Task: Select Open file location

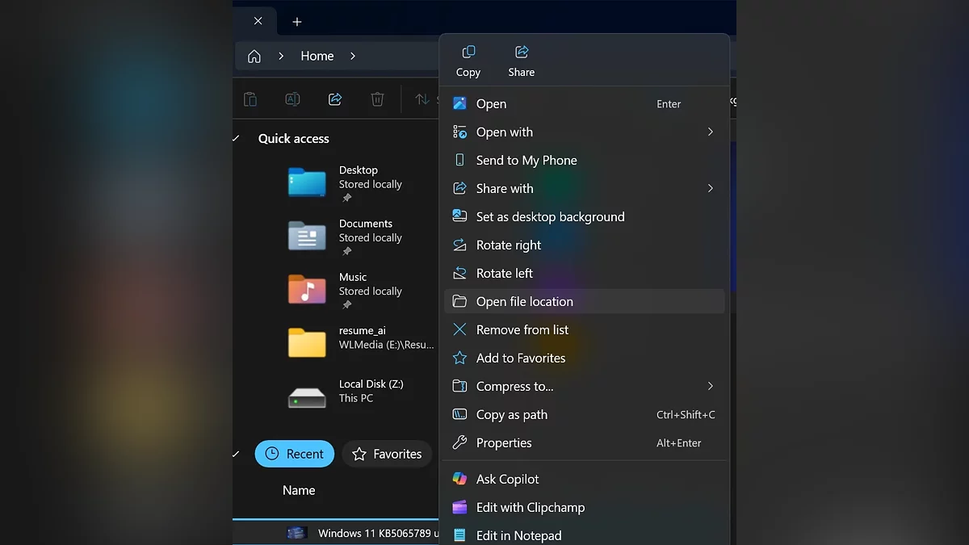Action: 525,302
